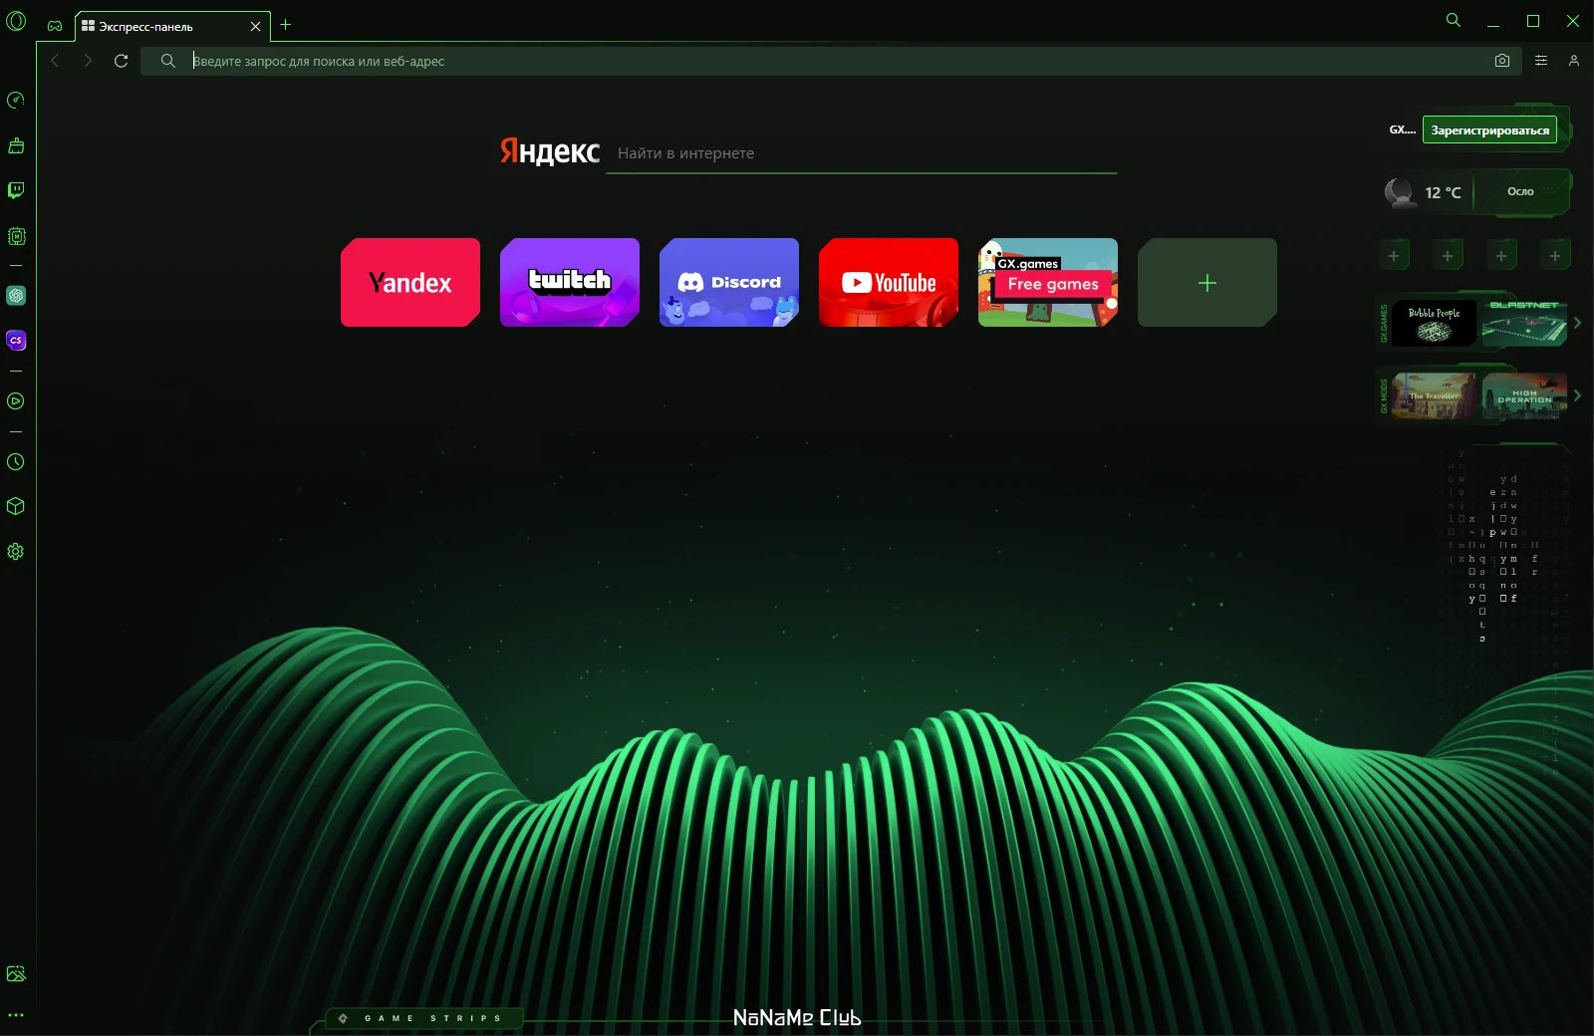Open the Осло weather city selector
The width and height of the screenshot is (1594, 1036).
[1520, 191]
